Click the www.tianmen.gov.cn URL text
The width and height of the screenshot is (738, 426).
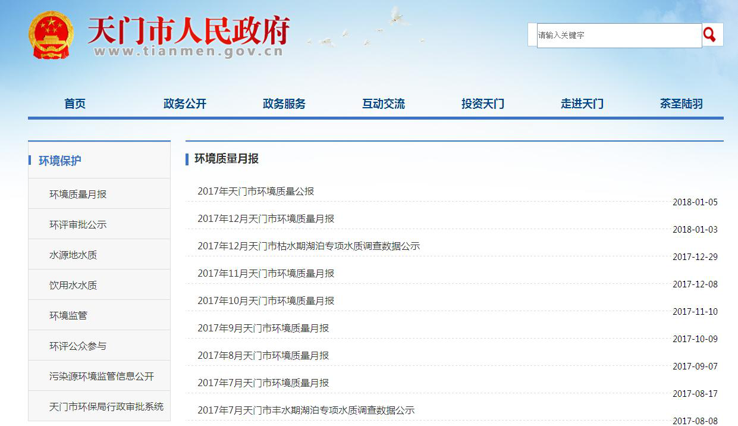pos(188,52)
